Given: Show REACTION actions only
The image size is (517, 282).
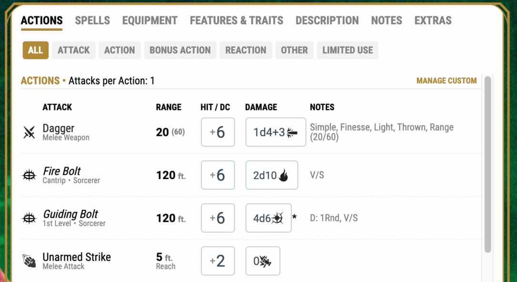Looking at the screenshot, I should click(246, 50).
